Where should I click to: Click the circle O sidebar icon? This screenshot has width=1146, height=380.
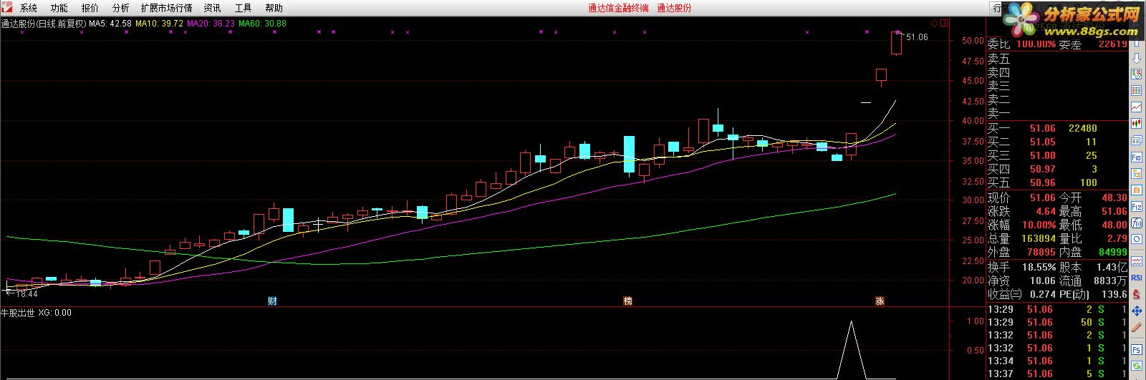[x=1137, y=239]
